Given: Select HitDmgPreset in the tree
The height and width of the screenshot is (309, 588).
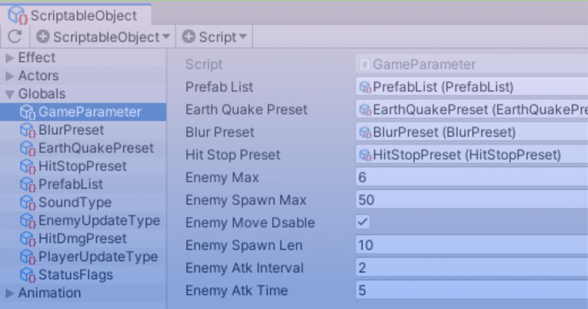Looking at the screenshot, I should point(82,239).
